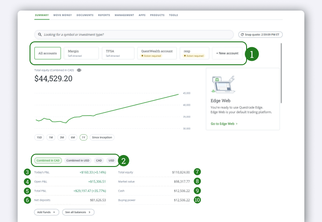Viewport: 322px width, 222px height.
Task: Click the magnifier search icon
Action: point(40,34)
